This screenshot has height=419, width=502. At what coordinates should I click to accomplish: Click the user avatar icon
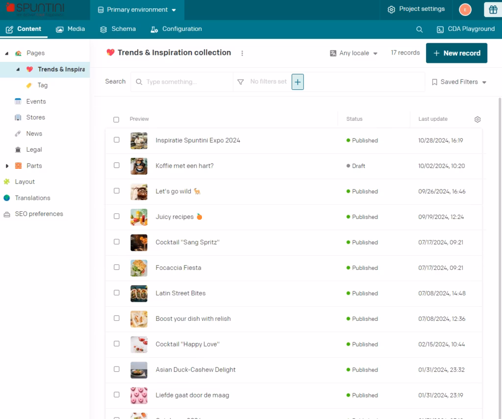pos(465,9)
